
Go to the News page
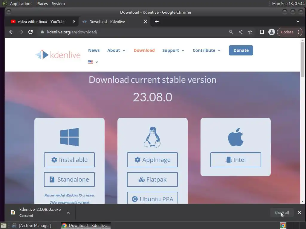tap(94, 50)
